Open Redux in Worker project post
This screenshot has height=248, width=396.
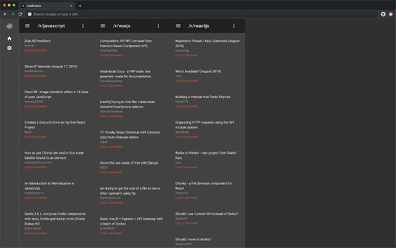coord(206,156)
